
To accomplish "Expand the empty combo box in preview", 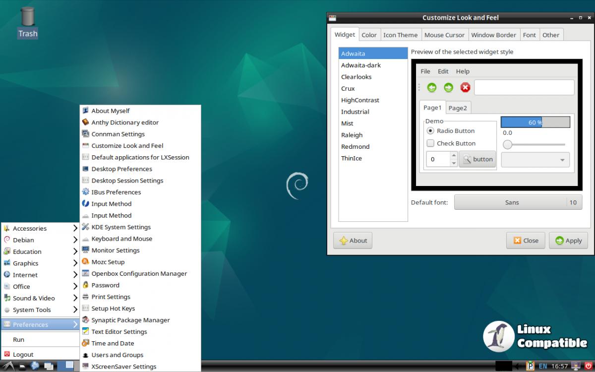I will coord(535,160).
